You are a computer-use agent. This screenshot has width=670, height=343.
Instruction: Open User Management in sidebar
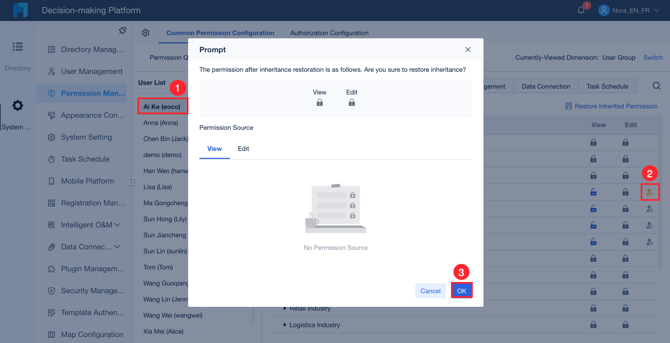pyautogui.click(x=82, y=72)
